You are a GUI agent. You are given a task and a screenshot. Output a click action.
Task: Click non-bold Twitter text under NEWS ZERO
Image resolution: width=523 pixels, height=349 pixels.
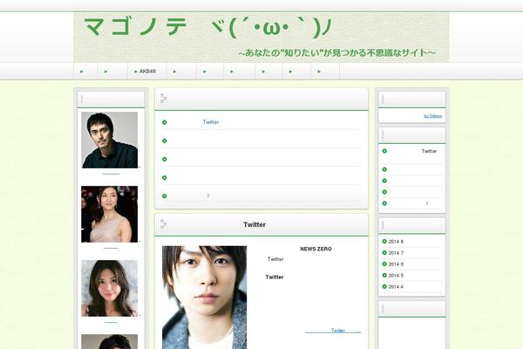[x=275, y=259]
